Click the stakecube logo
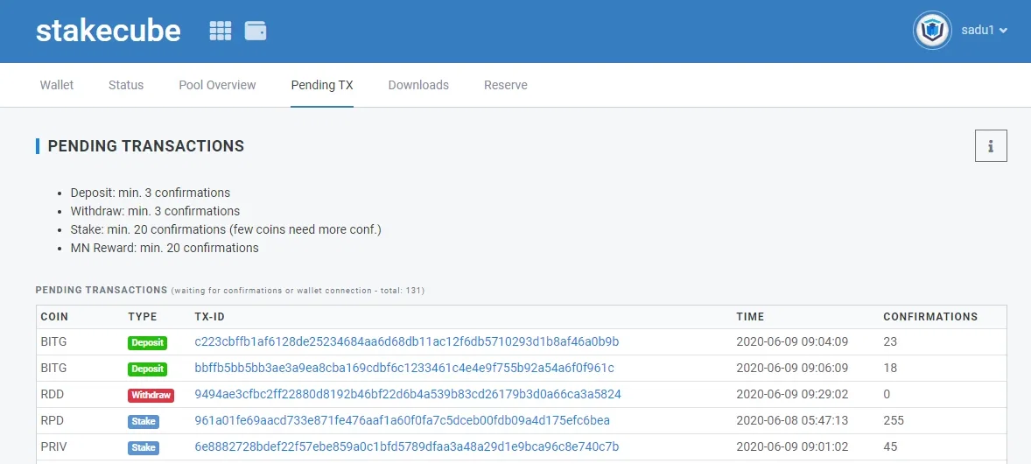The image size is (1031, 464). point(109,31)
